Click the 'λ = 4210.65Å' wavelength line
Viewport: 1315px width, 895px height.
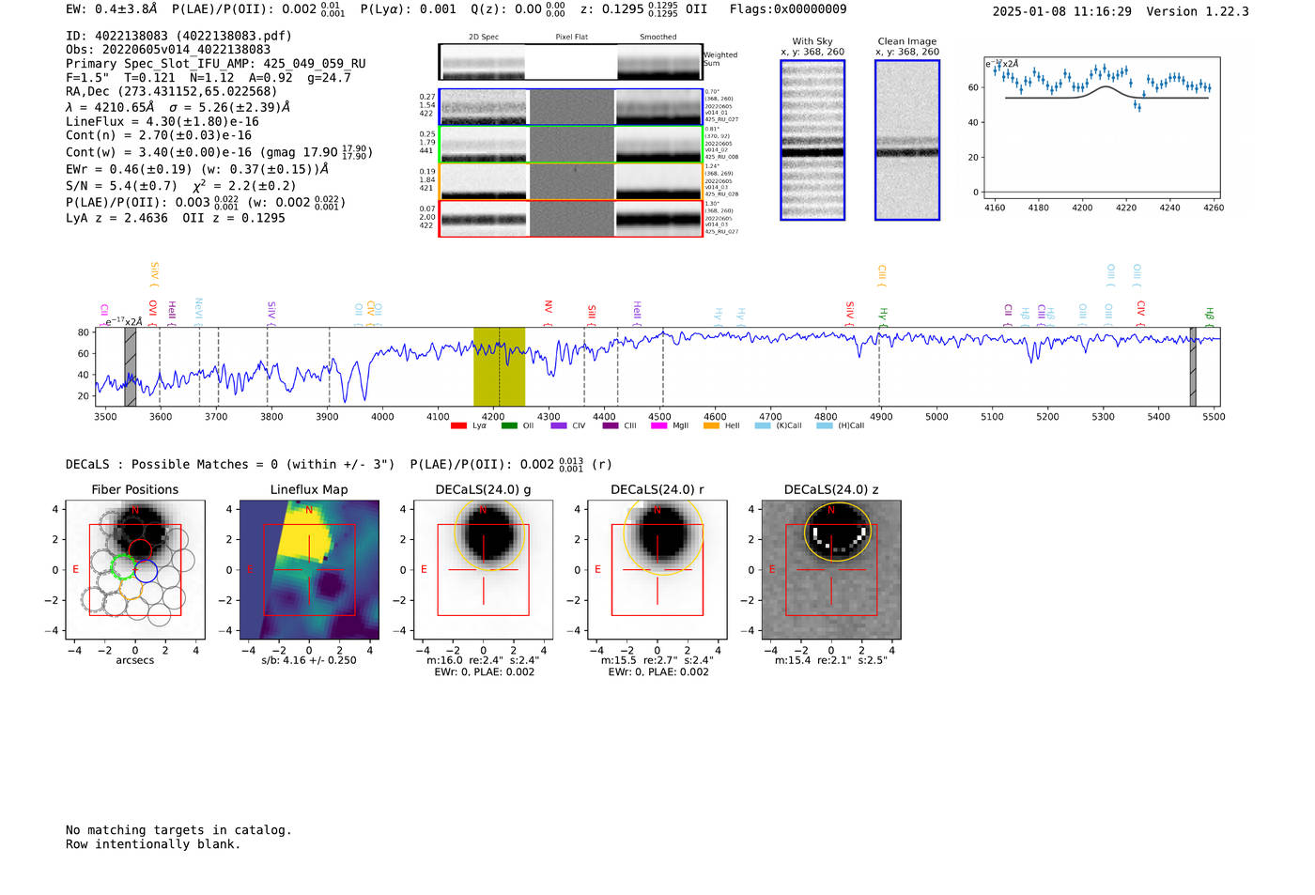[x=178, y=107]
